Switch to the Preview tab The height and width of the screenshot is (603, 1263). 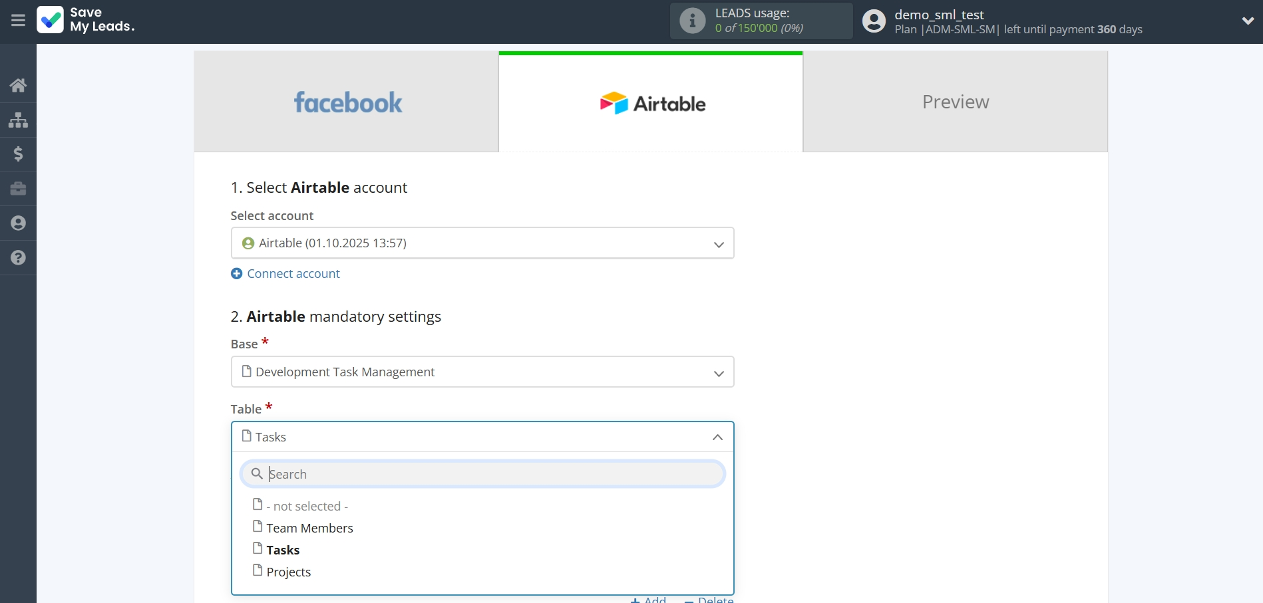(955, 102)
